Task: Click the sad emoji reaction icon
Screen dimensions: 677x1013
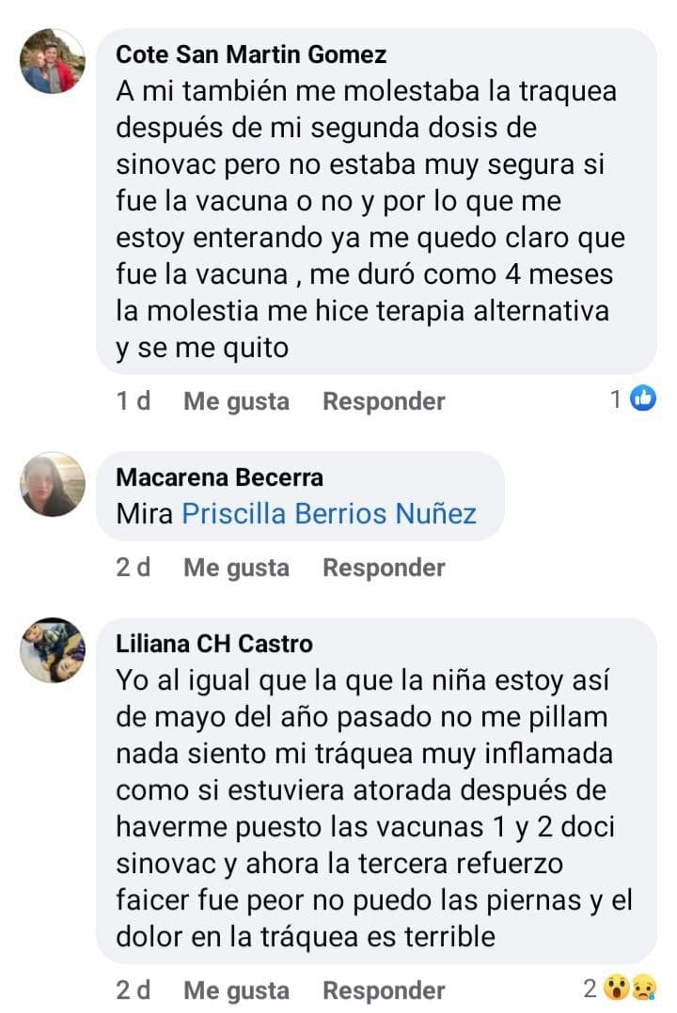Action: click(645, 988)
